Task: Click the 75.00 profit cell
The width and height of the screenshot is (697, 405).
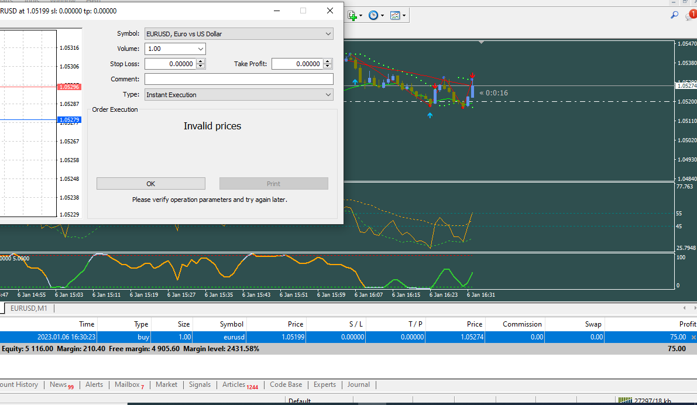Action: pos(678,337)
